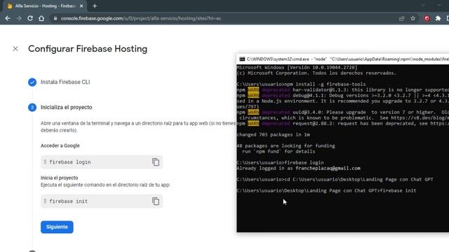Click the Inicia el proyecto label
Screen dimensions: 449x252
(x=59, y=178)
